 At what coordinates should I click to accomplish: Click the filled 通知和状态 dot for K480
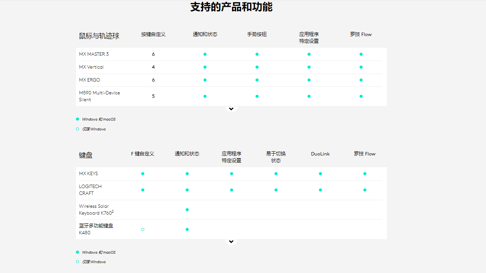(x=187, y=229)
